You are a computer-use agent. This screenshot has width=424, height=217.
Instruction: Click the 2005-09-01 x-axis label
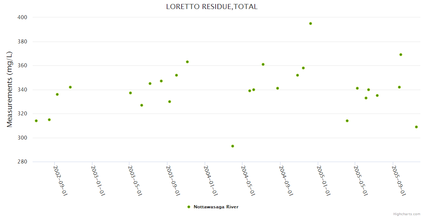tap(399, 180)
